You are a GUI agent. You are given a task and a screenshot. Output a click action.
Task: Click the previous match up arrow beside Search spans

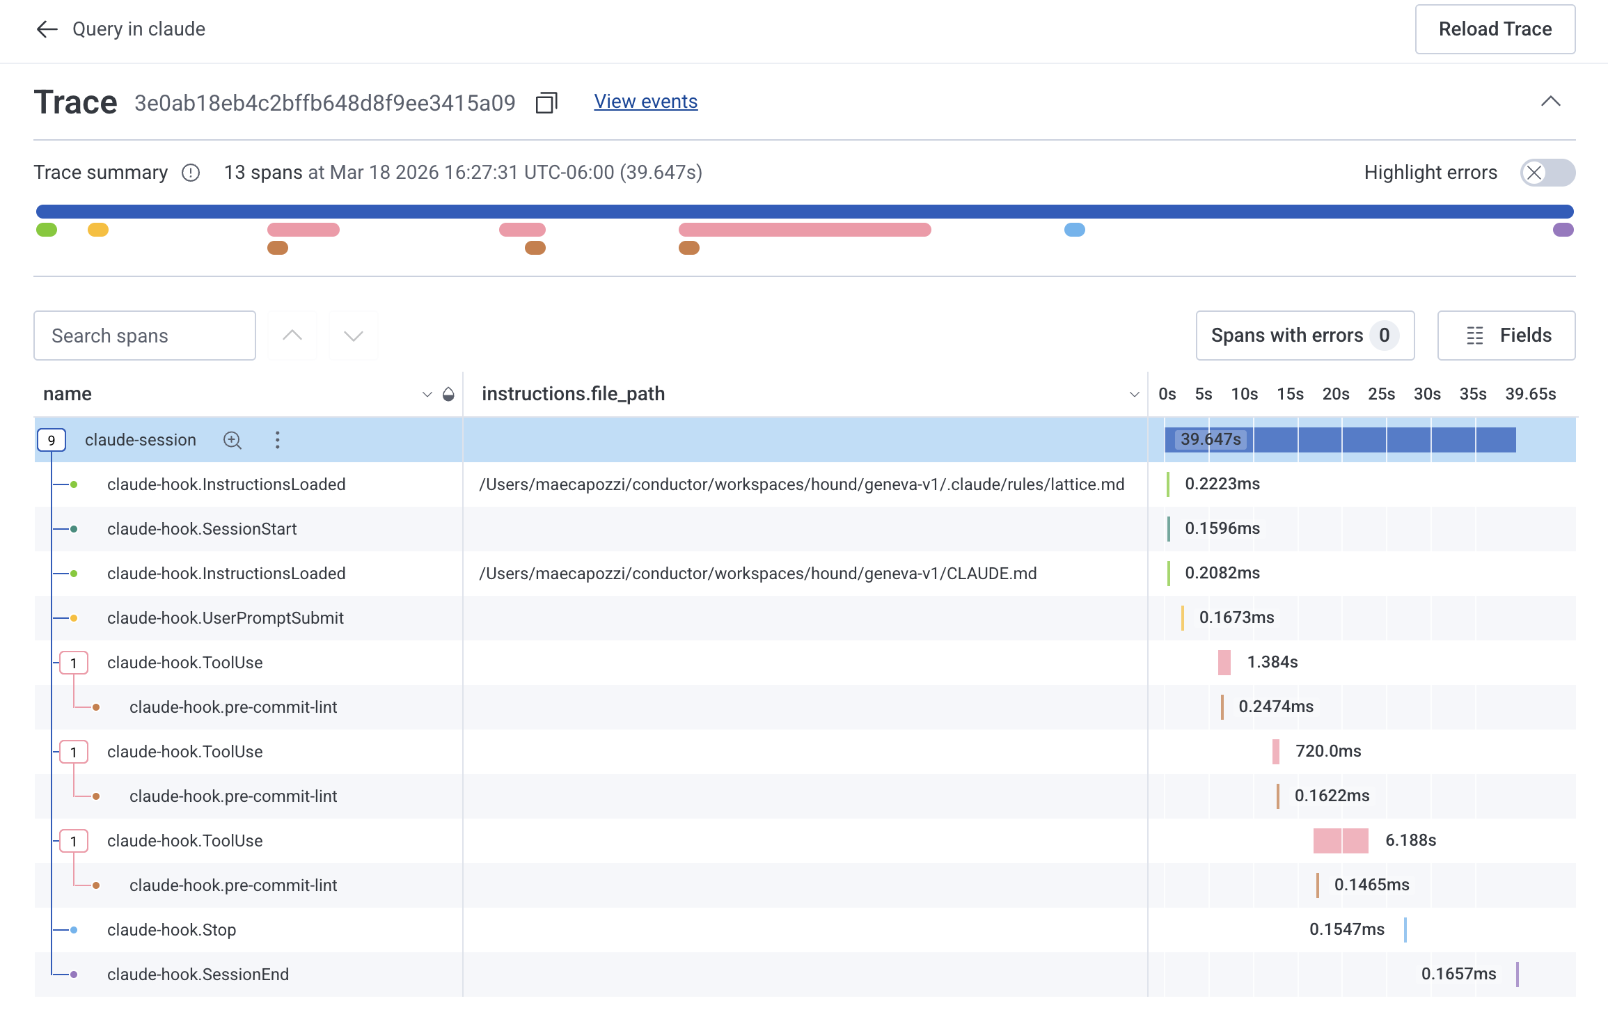292,336
